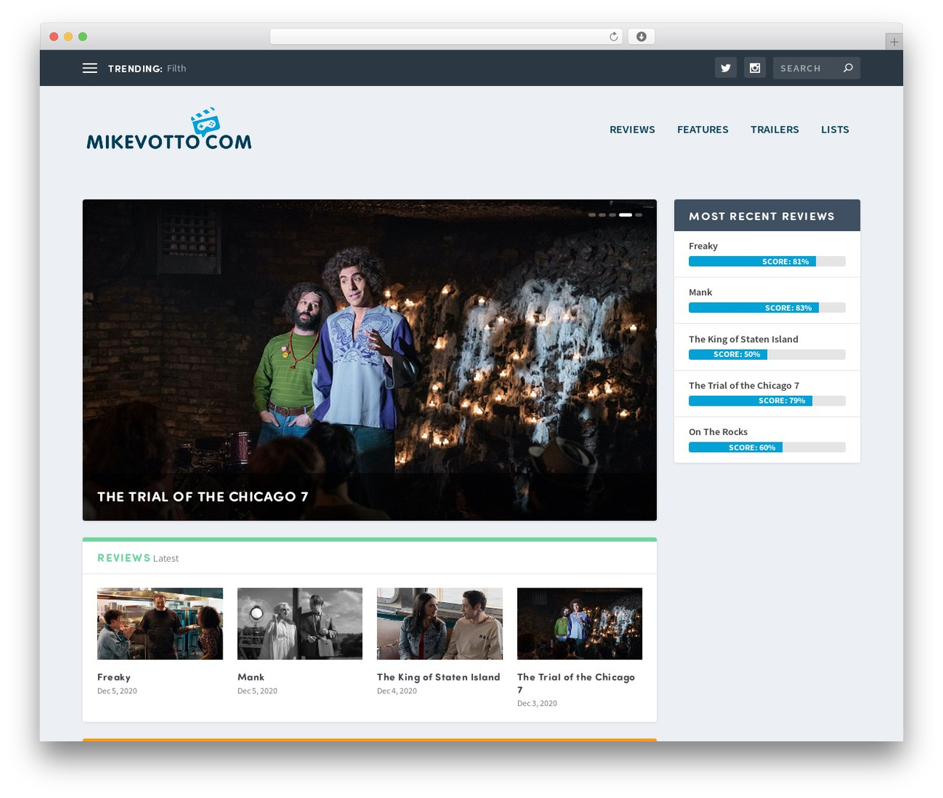Open the hamburger menu icon
This screenshot has width=943, height=798.
click(90, 68)
